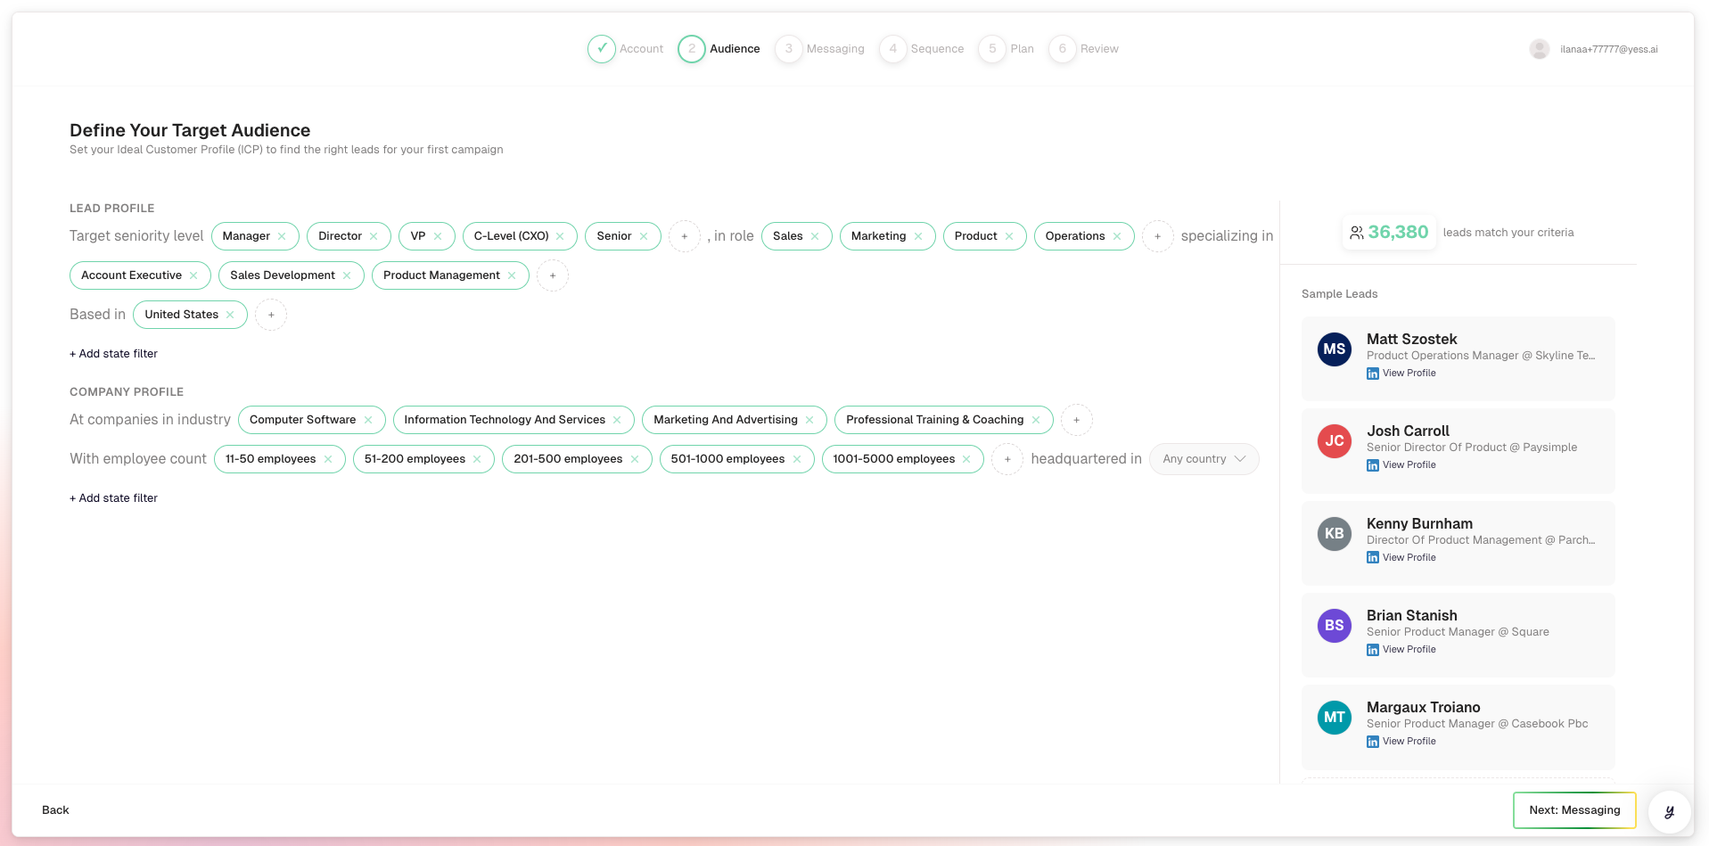This screenshot has height=846, width=1709.
Task: Delete the Marketing role filter chip
Action: [x=918, y=236]
